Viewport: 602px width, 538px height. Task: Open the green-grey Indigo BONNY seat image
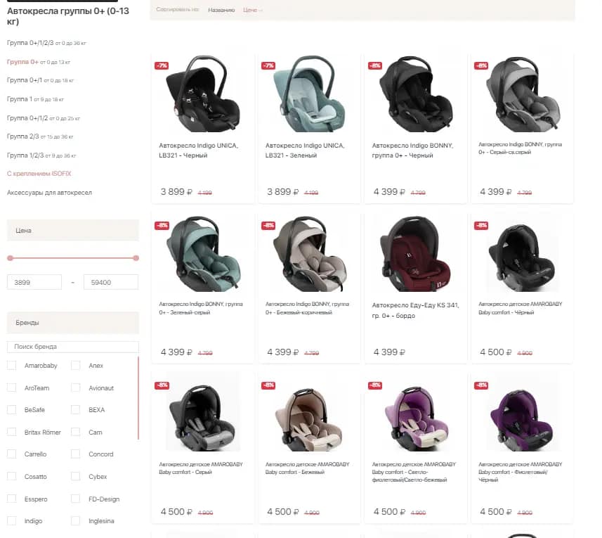click(203, 254)
